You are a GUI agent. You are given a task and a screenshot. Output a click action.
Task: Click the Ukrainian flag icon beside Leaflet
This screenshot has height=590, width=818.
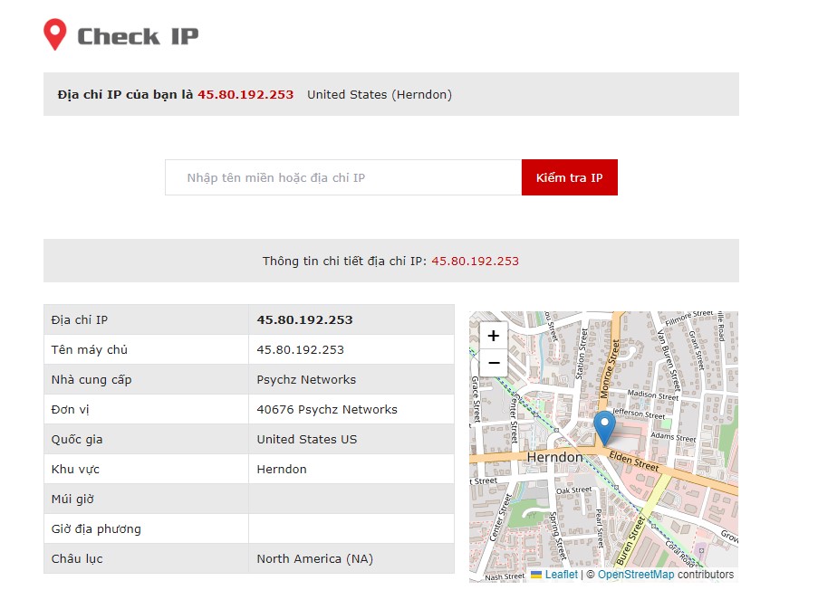[x=536, y=575]
